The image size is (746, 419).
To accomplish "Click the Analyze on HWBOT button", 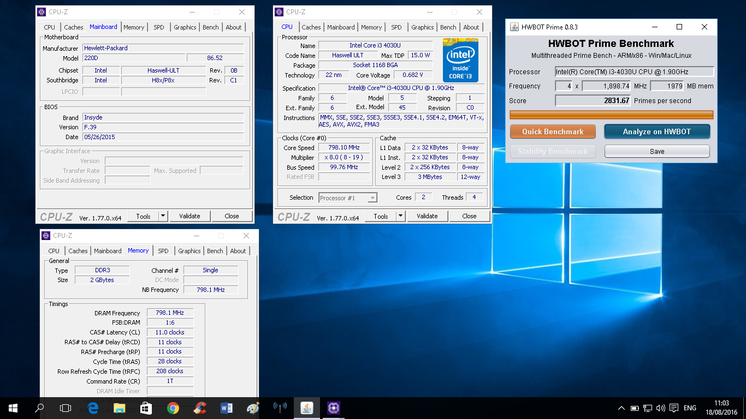I will coord(657,131).
